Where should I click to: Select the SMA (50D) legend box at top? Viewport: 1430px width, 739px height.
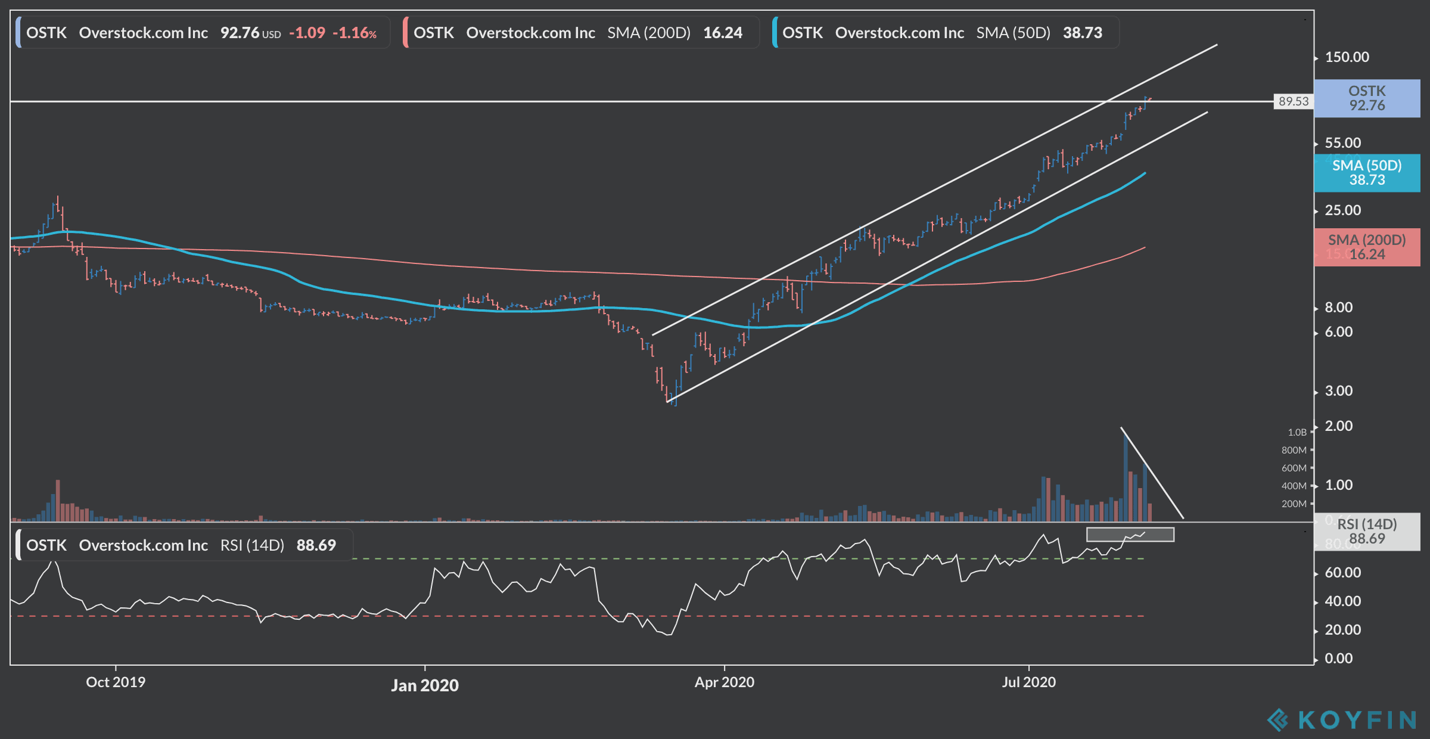(x=946, y=32)
